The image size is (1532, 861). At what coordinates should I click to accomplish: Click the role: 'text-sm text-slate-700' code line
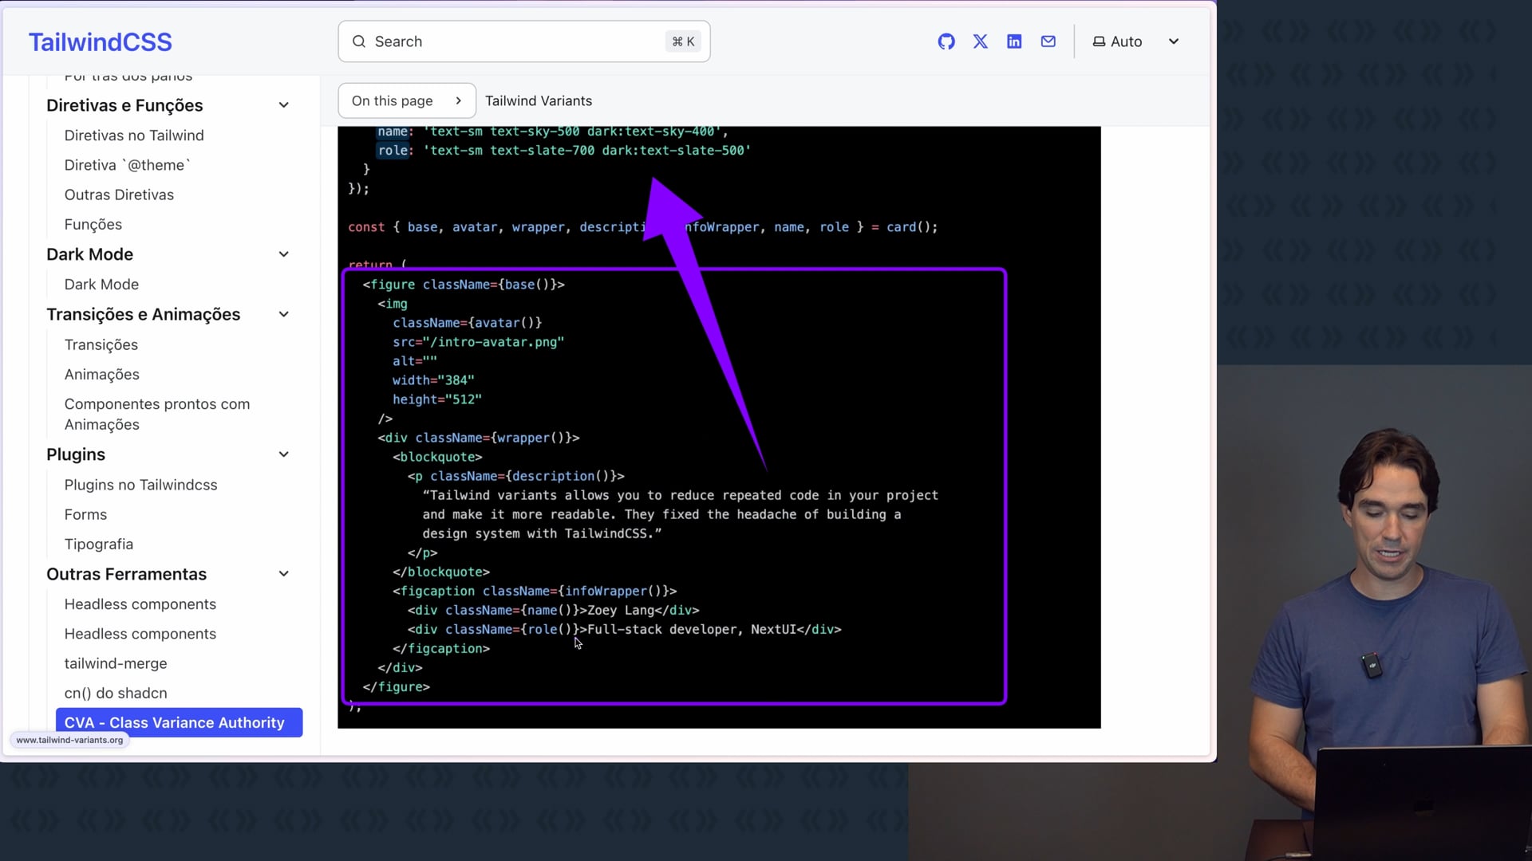(564, 151)
